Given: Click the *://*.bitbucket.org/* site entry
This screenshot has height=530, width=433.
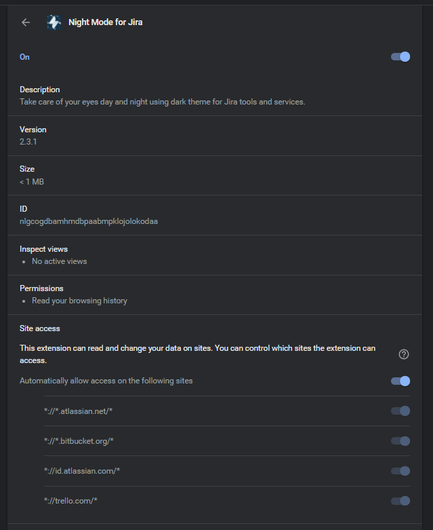Looking at the screenshot, I should tap(79, 441).
